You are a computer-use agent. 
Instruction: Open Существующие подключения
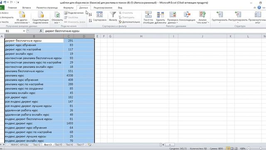pos(41,17)
